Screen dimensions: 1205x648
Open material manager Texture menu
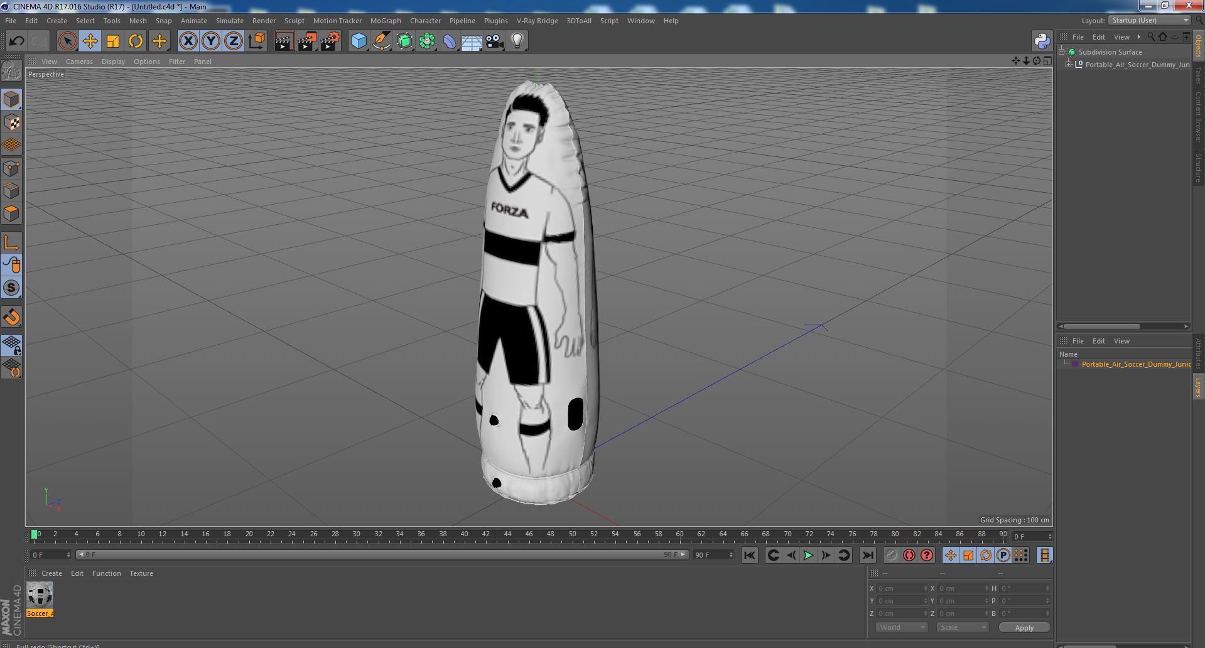141,573
